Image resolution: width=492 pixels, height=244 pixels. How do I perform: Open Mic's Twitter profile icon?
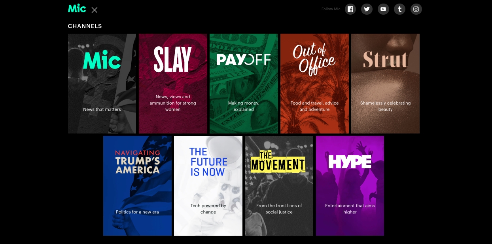tap(367, 9)
